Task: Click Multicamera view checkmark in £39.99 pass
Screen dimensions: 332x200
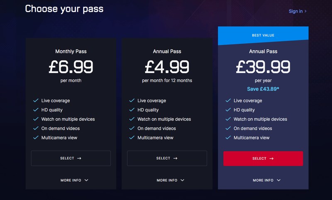Action: [x=228, y=137]
